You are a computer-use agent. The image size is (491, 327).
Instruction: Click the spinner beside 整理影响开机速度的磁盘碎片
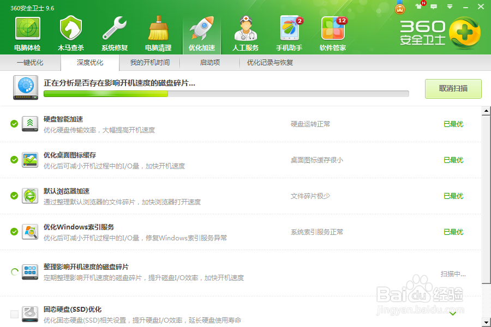pyautogui.click(x=14, y=272)
